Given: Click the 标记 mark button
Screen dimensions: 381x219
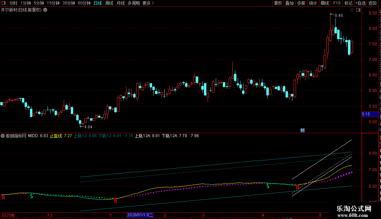Looking at the screenshot, I should pos(348,3).
